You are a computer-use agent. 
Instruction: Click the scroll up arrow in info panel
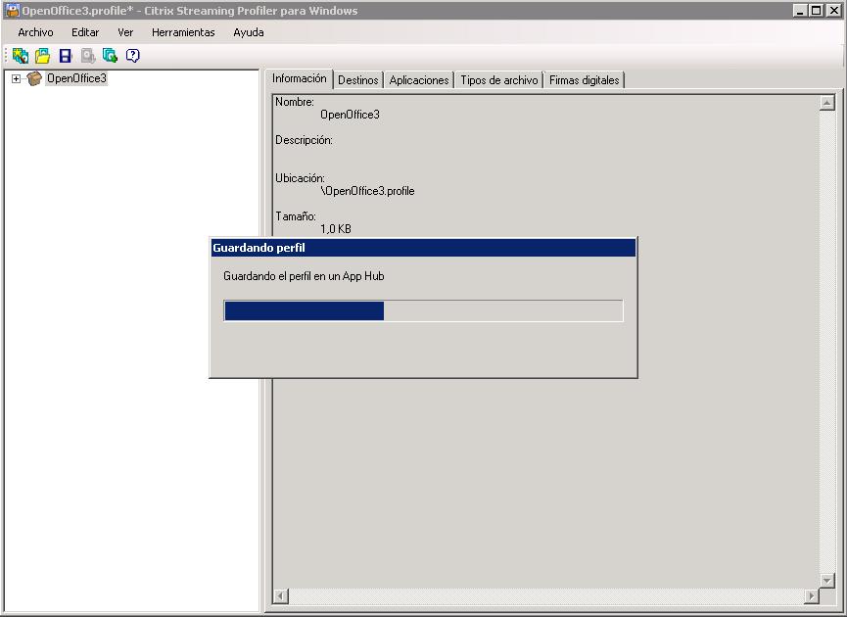point(827,103)
